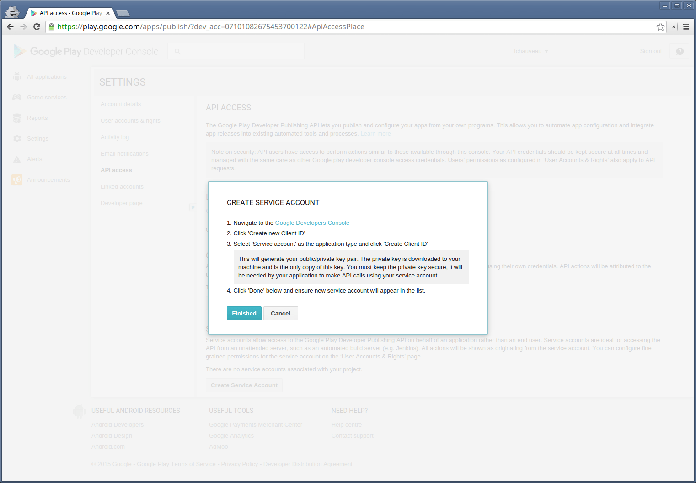This screenshot has width=696, height=483.
Task: Show hidden extensions via chevron icon
Action: click(674, 27)
